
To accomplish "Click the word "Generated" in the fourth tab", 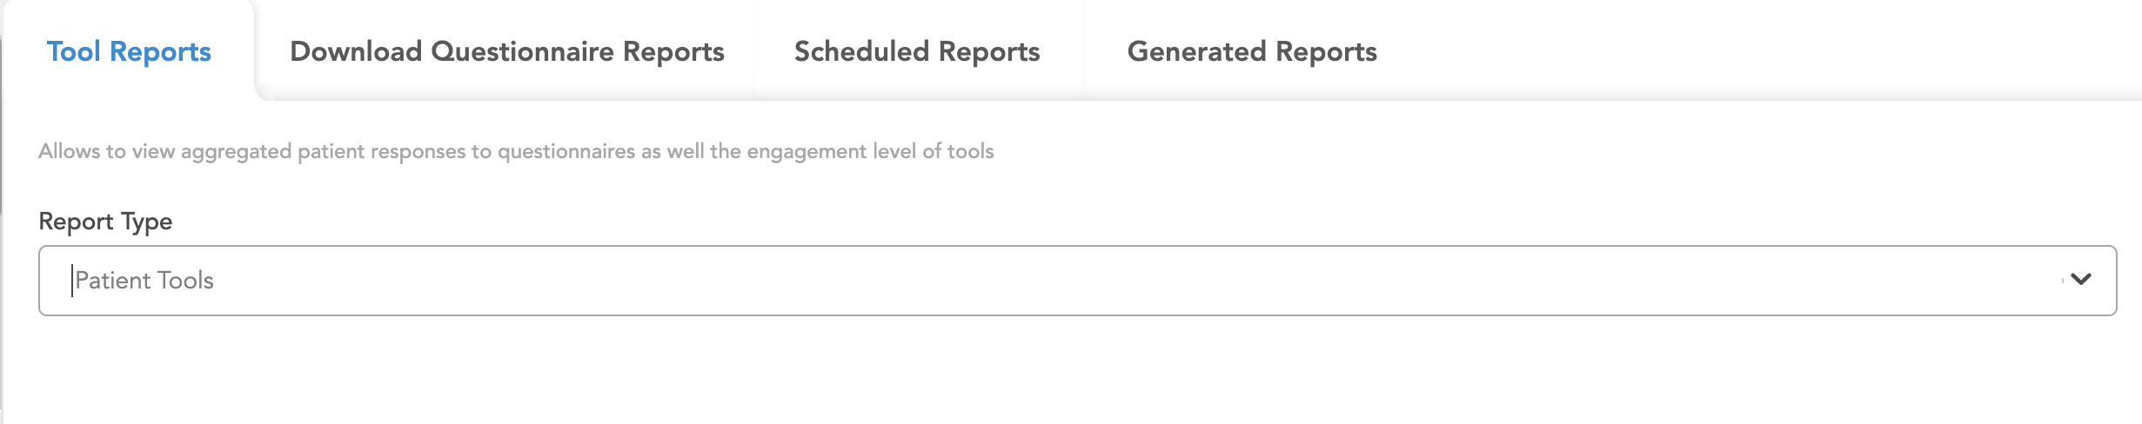I will (1196, 51).
